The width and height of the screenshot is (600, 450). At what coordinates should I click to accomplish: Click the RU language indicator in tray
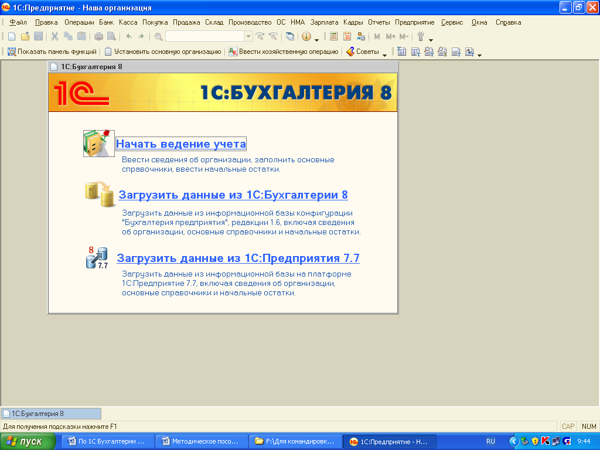tap(490, 442)
